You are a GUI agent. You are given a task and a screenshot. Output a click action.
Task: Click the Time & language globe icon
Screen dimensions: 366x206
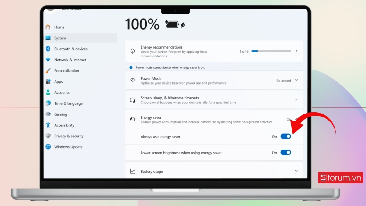pos(48,103)
